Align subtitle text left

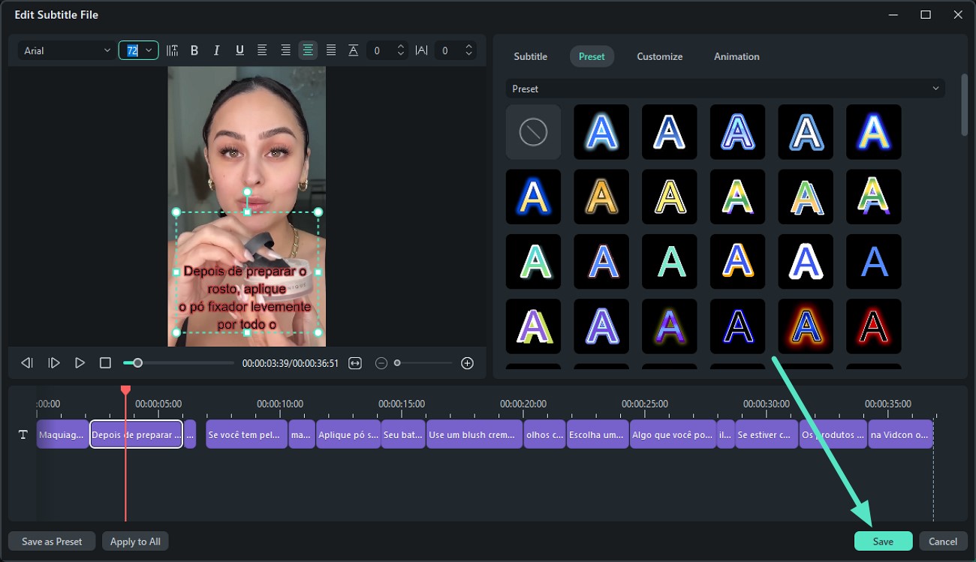point(262,50)
